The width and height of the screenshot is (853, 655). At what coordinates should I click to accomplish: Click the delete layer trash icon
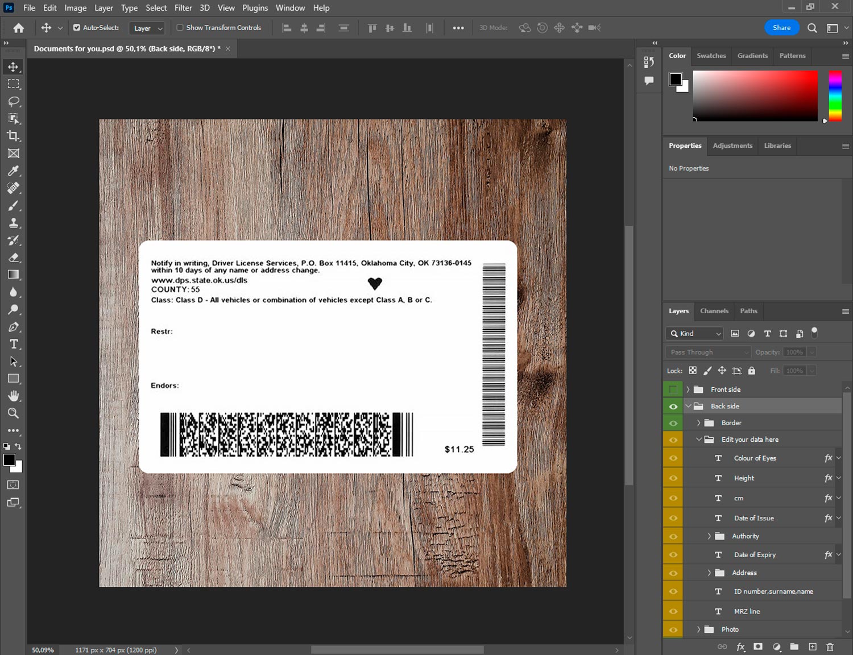[x=830, y=647]
